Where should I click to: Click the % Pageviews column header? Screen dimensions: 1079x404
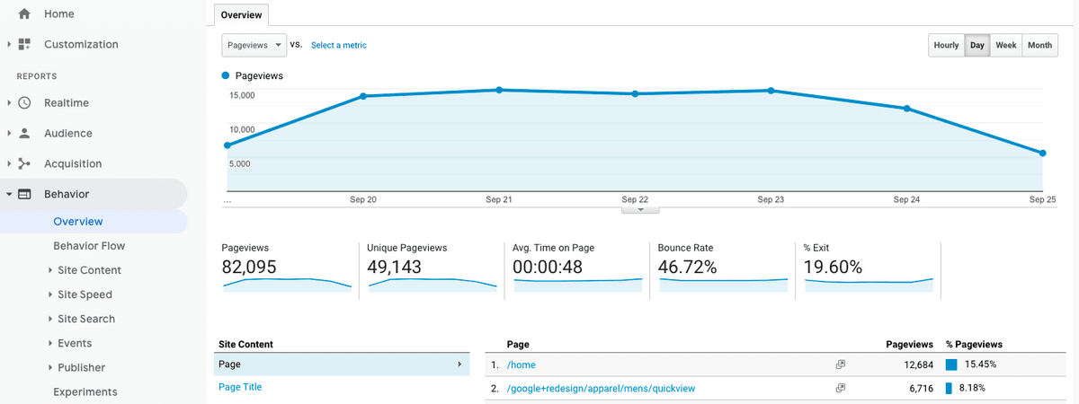(974, 344)
